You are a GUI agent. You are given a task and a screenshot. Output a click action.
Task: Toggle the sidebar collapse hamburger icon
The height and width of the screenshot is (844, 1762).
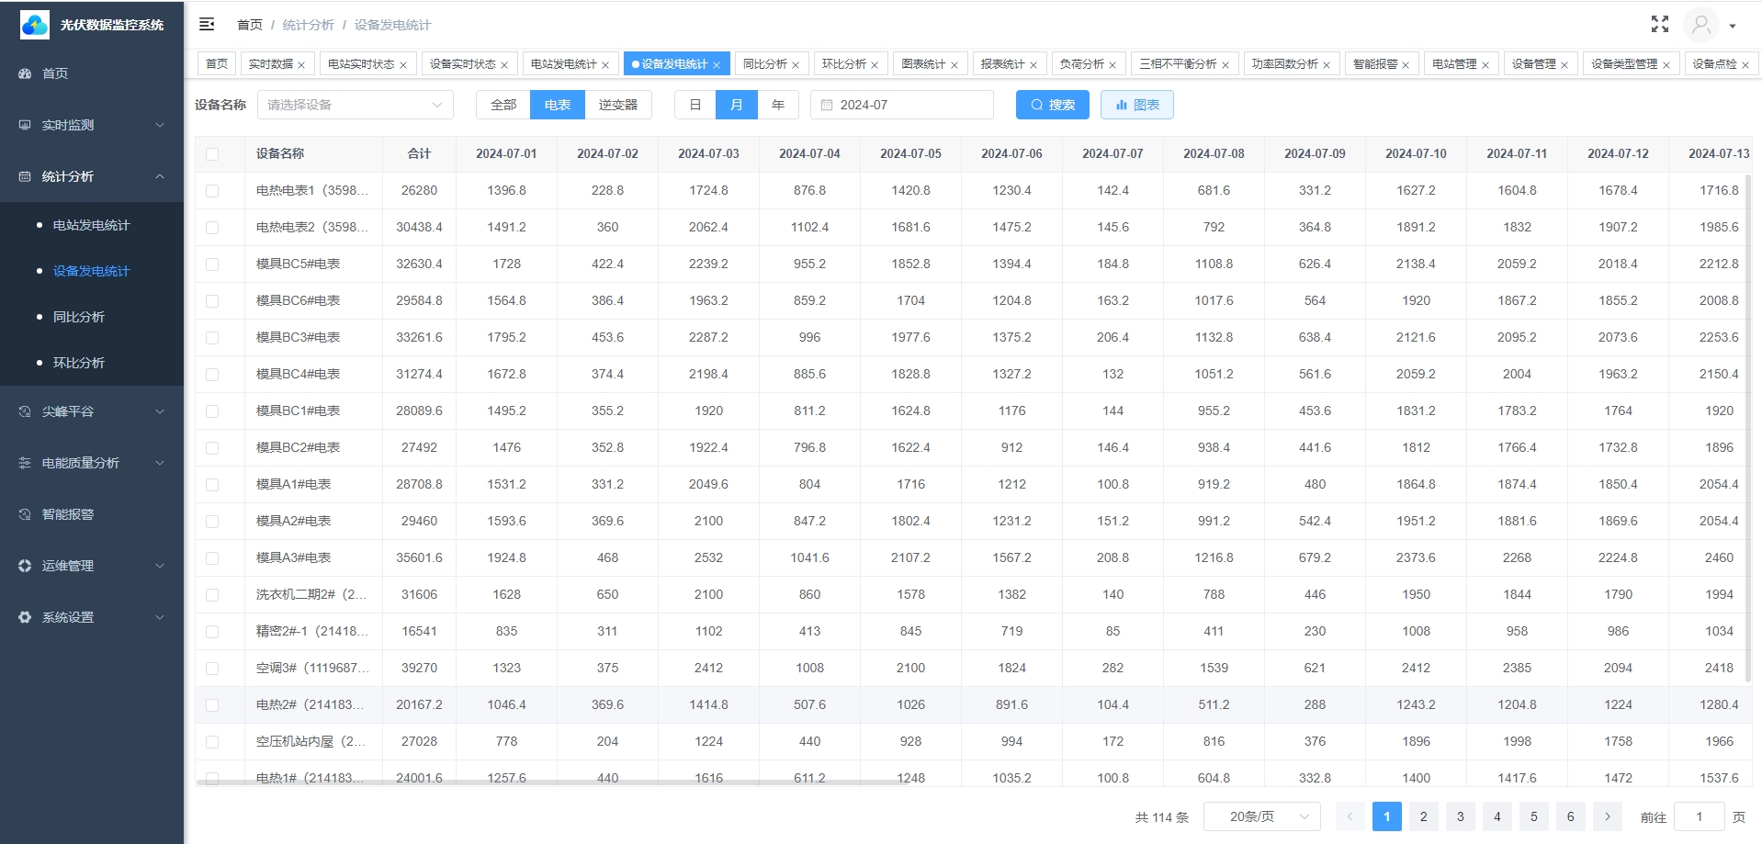[207, 25]
